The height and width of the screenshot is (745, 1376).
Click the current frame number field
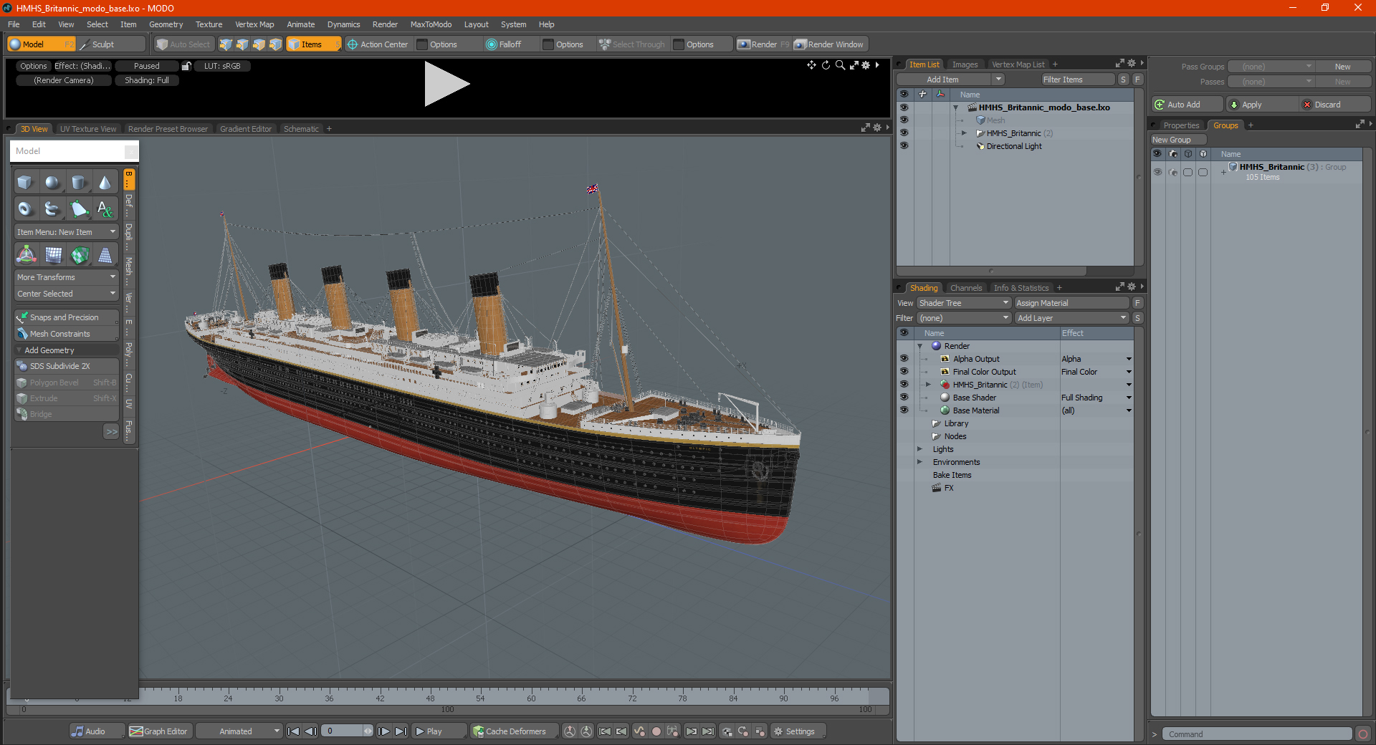tap(343, 731)
